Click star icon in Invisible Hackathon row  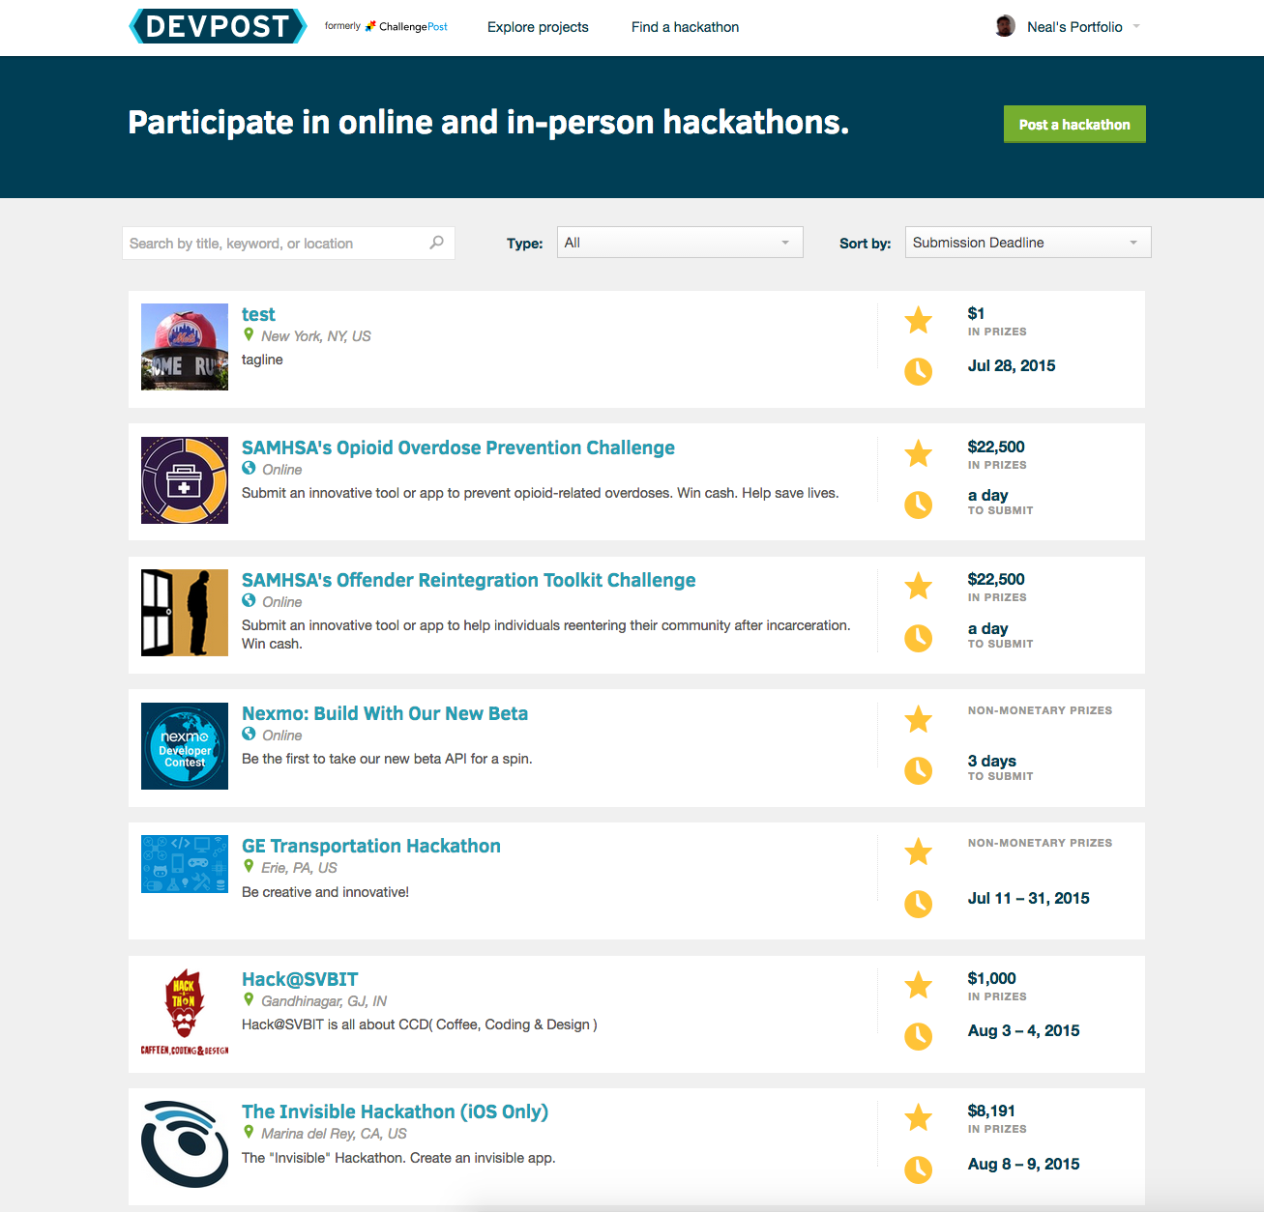918,1117
